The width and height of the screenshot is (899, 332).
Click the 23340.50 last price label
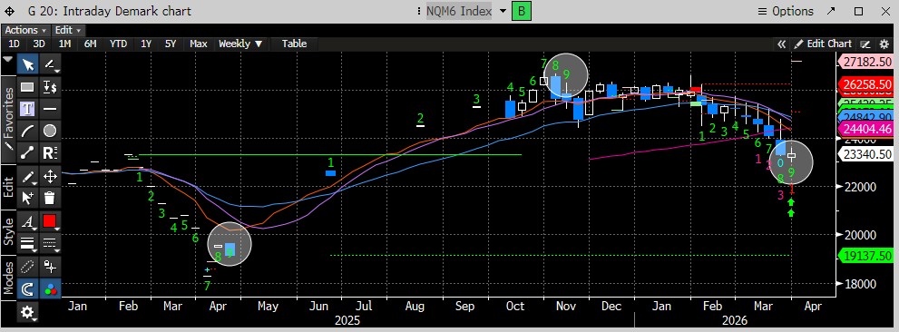[866, 153]
